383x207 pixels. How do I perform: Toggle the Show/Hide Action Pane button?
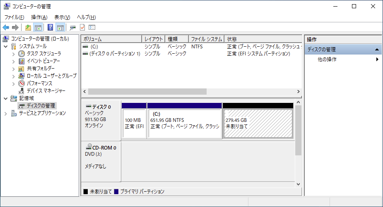click(60, 28)
